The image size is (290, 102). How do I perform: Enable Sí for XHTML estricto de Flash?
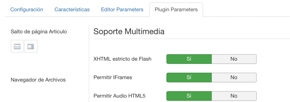tap(189, 59)
